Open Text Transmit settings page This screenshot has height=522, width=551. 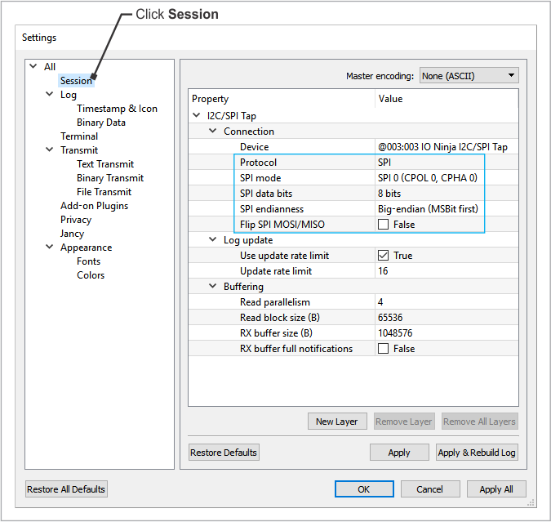[105, 164]
